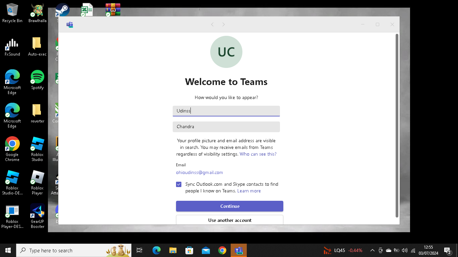The height and width of the screenshot is (257, 458).
Task: Open Microsoft Store from the taskbar
Action: tap(189, 250)
